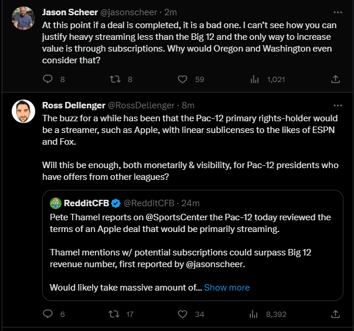The image size is (354, 331).
Task: View analytics with 8,392 views
Action: [255, 314]
